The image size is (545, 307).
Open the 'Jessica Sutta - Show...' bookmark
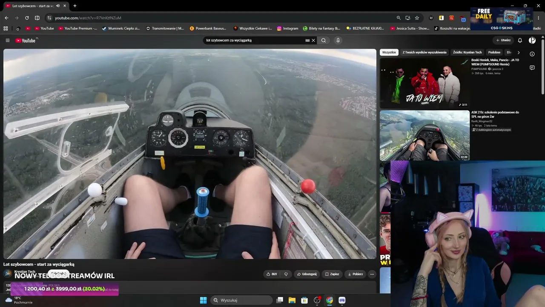point(410,29)
